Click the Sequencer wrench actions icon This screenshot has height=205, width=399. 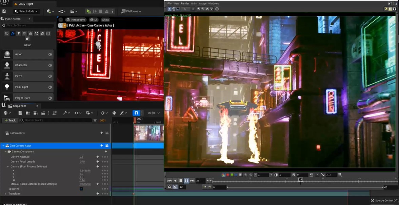pos(66,113)
